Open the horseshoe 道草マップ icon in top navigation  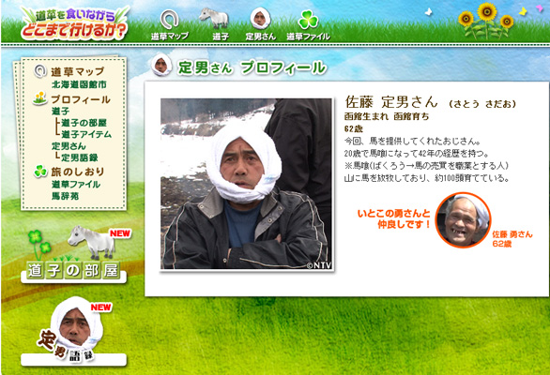(170, 19)
